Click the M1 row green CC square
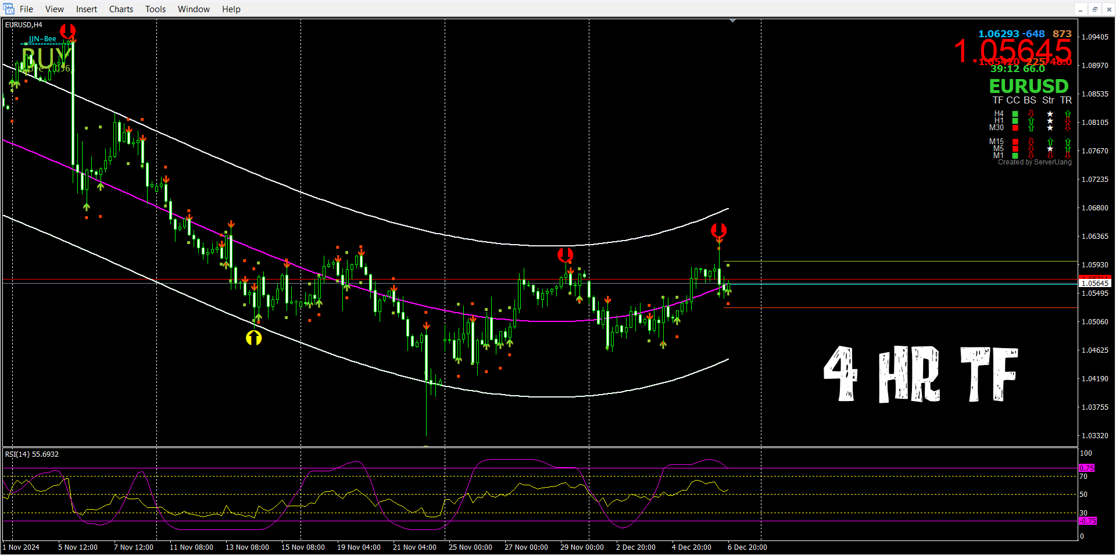The image size is (1116, 555). (1015, 155)
